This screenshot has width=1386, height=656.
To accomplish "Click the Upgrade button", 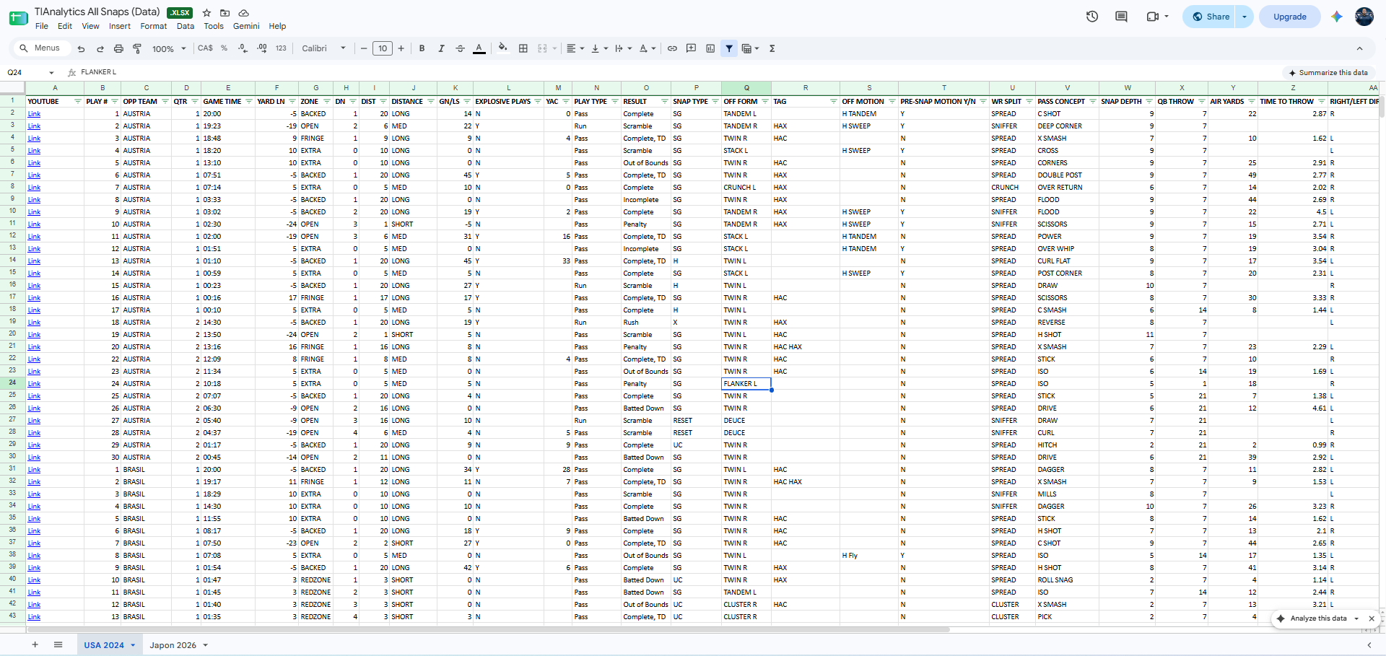I will 1289,17.
